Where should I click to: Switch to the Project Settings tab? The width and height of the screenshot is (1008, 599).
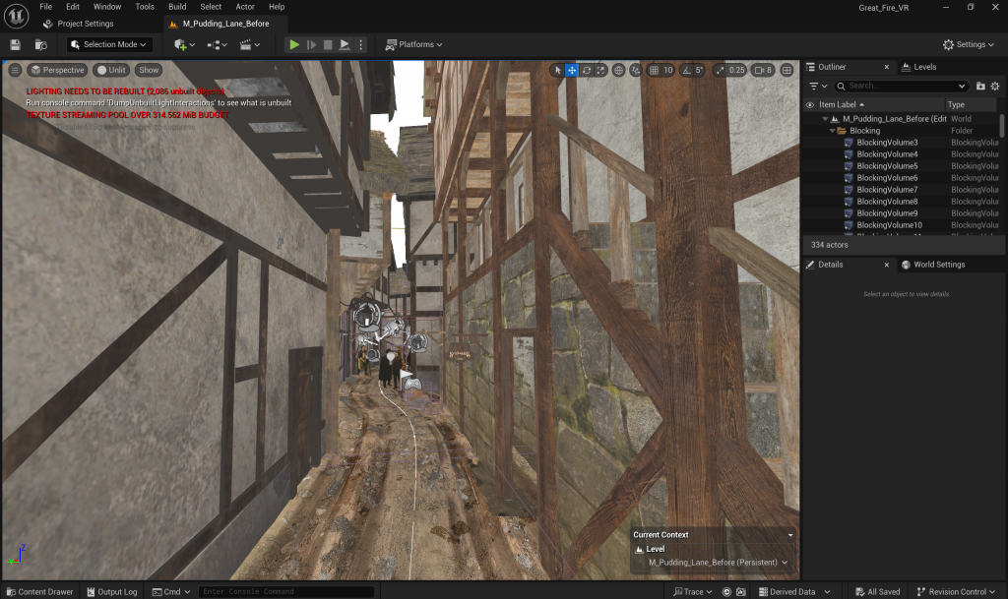(x=78, y=24)
